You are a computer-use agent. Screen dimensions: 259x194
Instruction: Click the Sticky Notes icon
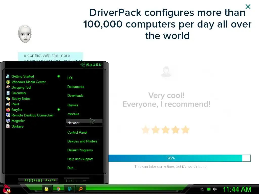click(8, 99)
